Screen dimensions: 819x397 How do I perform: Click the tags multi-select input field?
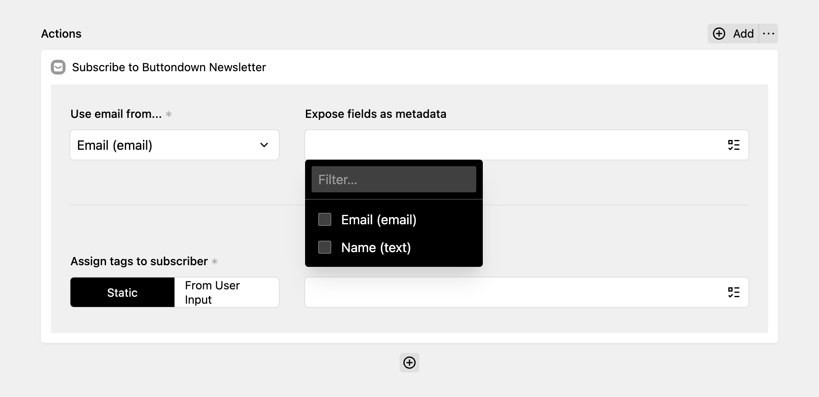[x=527, y=292]
